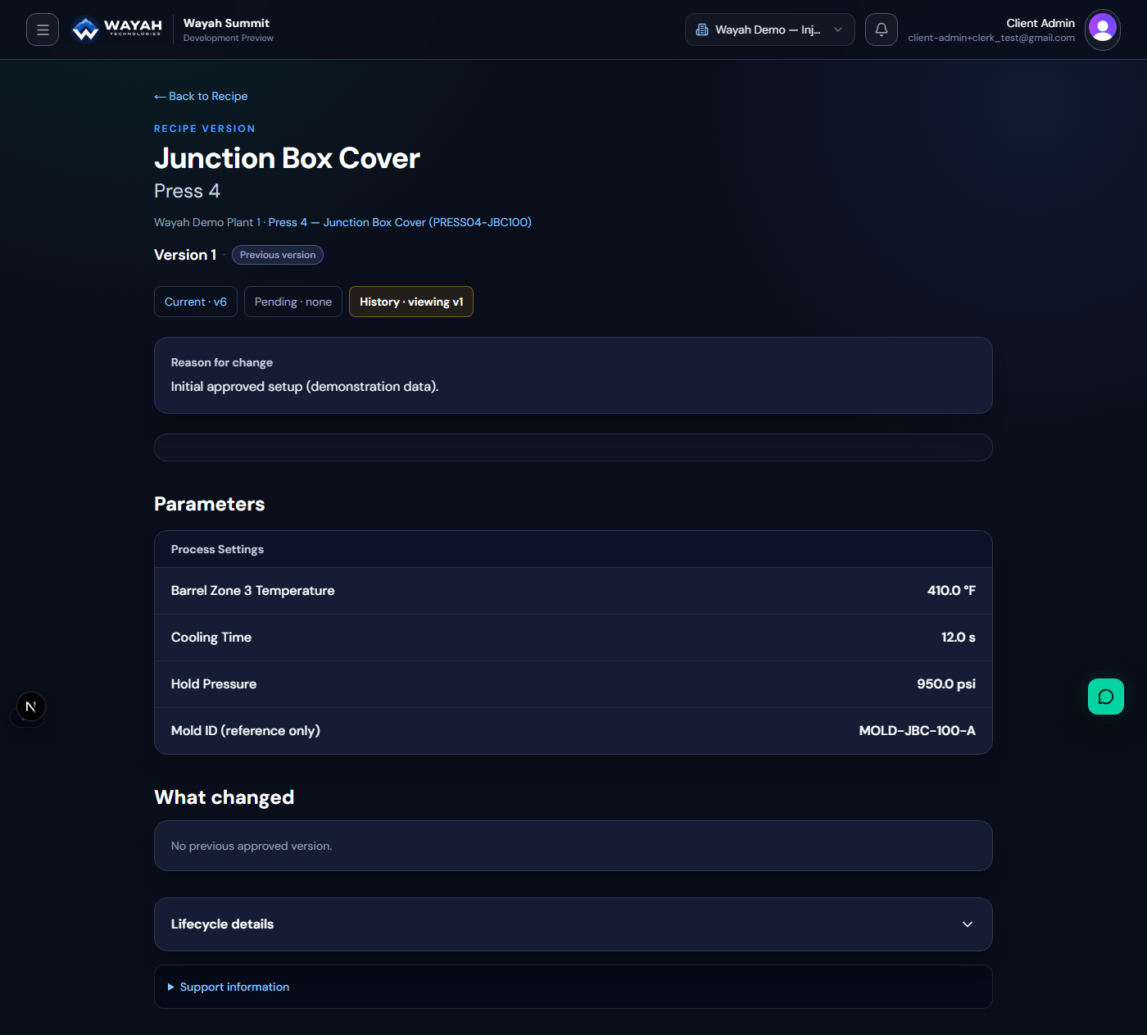
Task: Click the Client Admin name
Action: pos(1040,23)
